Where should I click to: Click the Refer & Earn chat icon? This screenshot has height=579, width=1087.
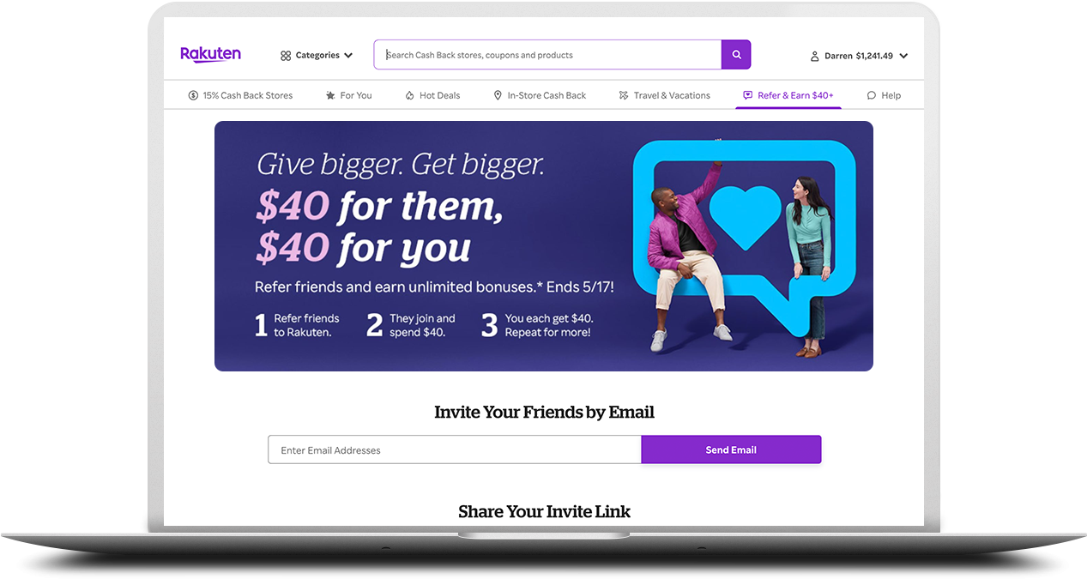click(747, 95)
